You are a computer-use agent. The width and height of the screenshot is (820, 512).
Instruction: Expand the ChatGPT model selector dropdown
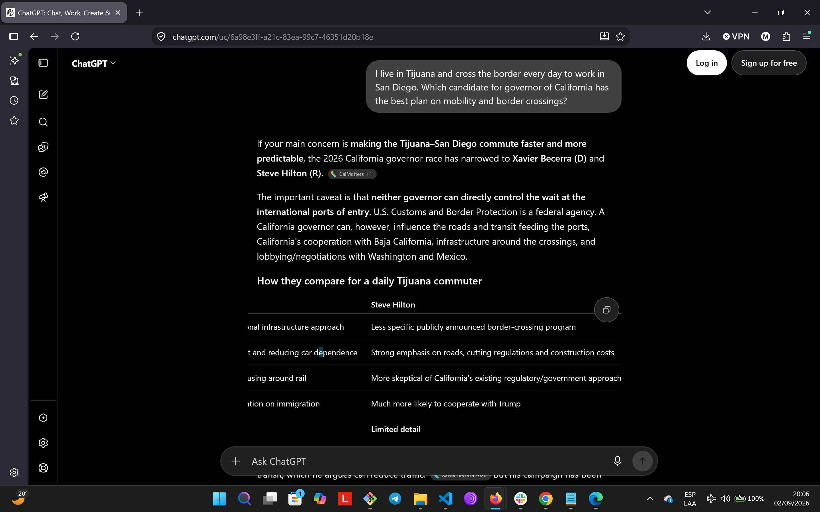(93, 63)
